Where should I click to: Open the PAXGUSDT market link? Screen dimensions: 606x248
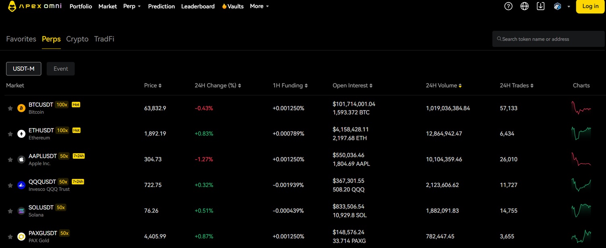tap(43, 233)
